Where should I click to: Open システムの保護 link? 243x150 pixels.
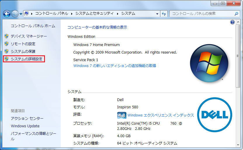coord(23,52)
